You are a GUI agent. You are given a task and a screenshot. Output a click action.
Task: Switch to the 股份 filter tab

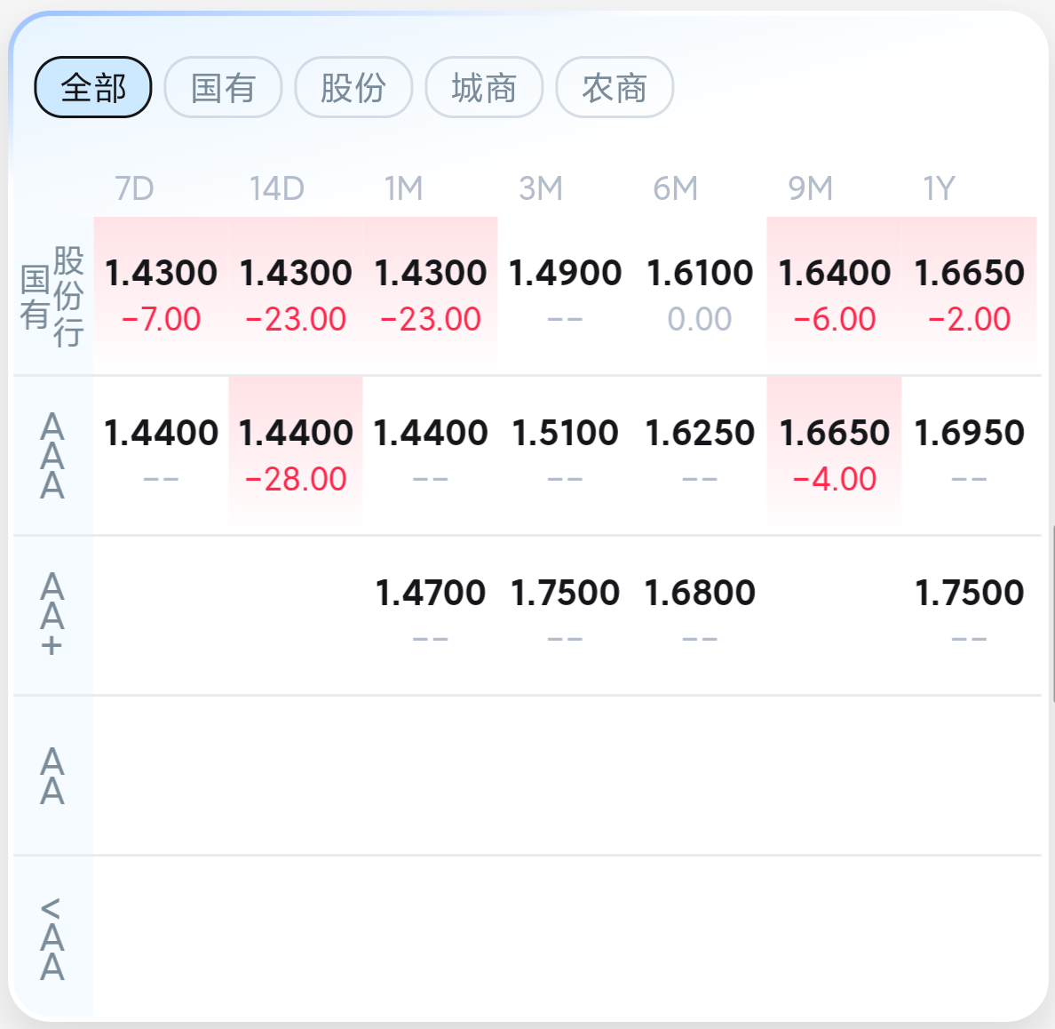(354, 88)
